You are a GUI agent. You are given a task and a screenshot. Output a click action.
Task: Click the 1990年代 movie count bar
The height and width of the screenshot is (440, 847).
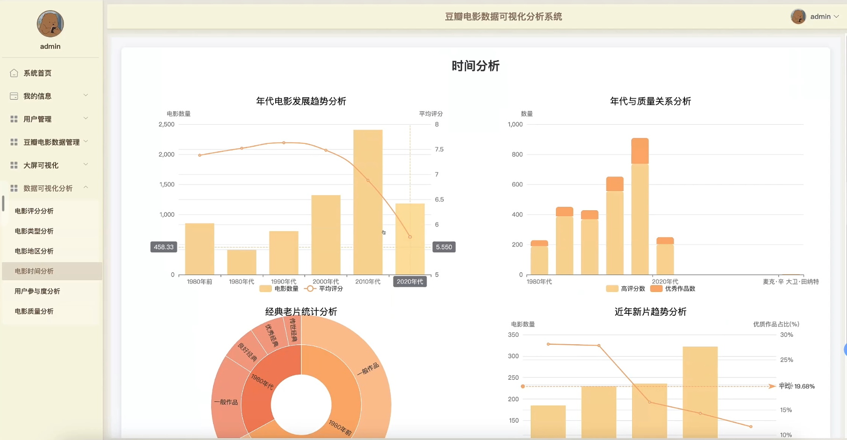click(x=284, y=253)
